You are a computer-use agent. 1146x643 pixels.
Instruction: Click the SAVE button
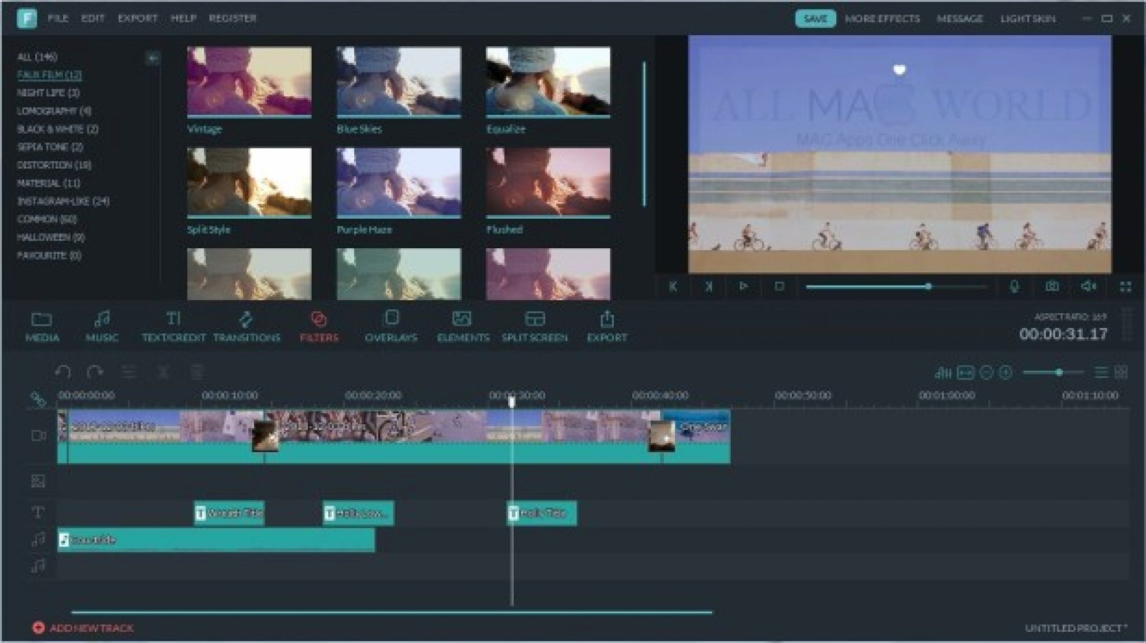(x=816, y=18)
